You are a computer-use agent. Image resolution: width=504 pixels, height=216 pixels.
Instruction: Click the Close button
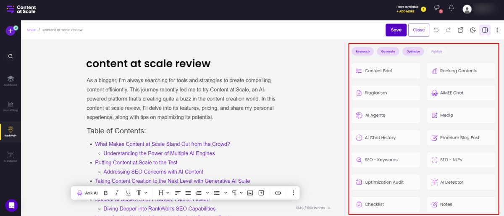tap(419, 30)
